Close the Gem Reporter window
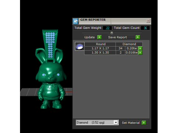 tap(148, 21)
